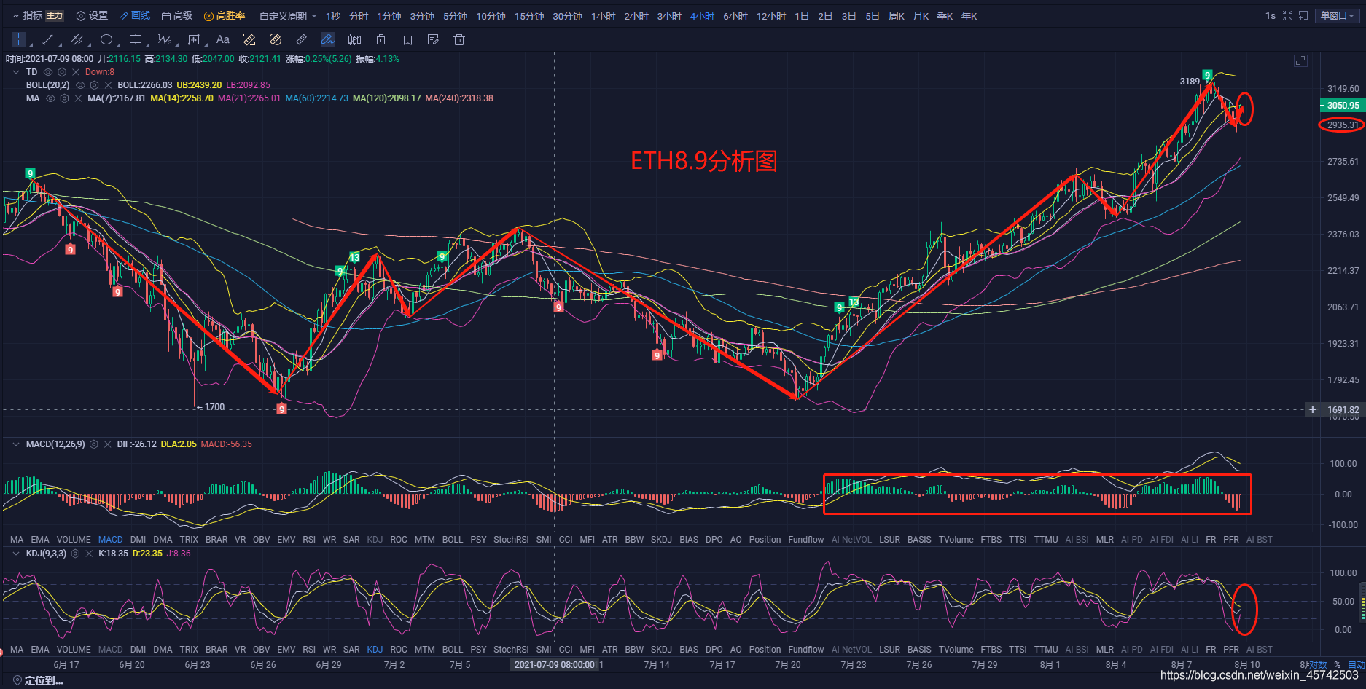Click the candlestick magnet icon in toolbar
Image resolution: width=1366 pixels, height=689 pixels.
coord(354,39)
